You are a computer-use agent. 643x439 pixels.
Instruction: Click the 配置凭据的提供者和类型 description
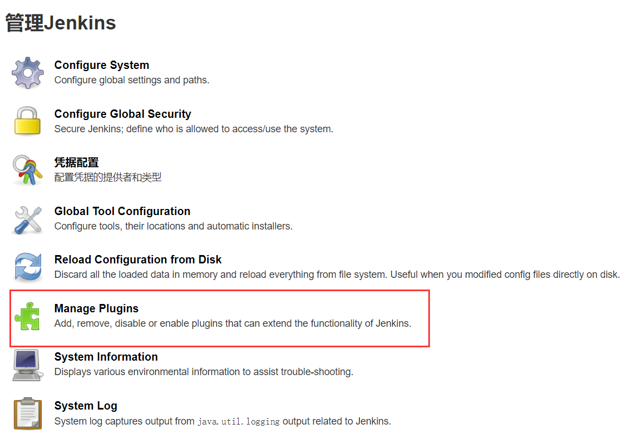pos(108,177)
